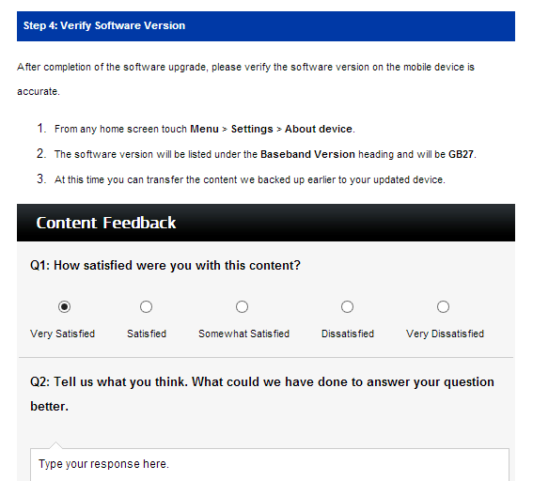Screen dimensions: 533x481
Task: Click the 'Satisfied' label under second radio
Action: (147, 334)
